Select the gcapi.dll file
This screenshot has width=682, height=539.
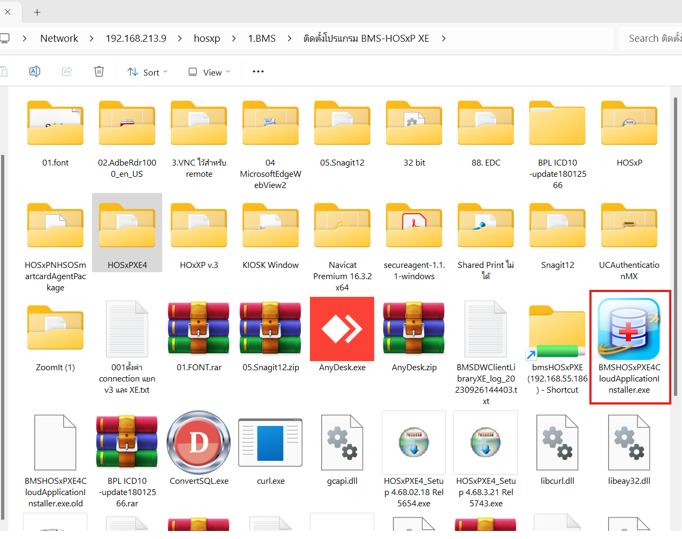pos(343,451)
